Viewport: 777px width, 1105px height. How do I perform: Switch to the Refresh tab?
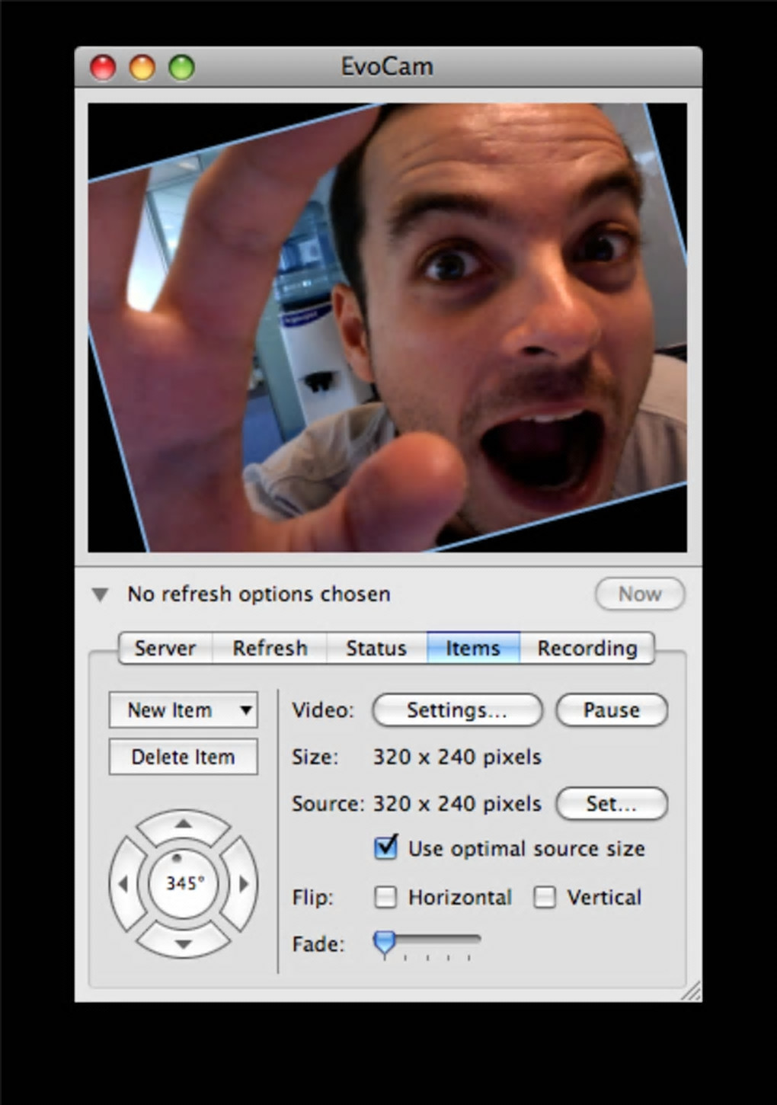[x=270, y=648]
